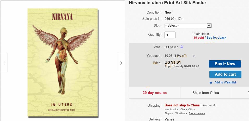The image size is (249, 121).
Task: Click the small circle beside the 14% off text
Action: pyautogui.click(x=194, y=56)
